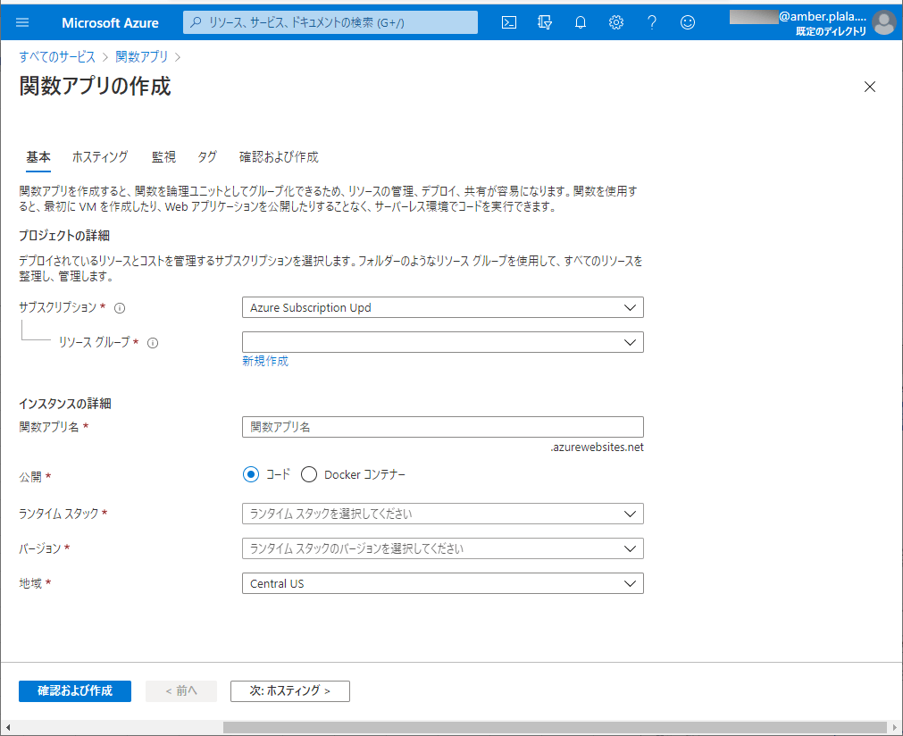
Task: Show info tooltip beside サブスクリプション
Action: click(120, 308)
